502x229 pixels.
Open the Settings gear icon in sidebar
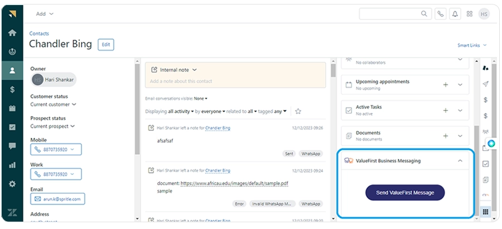[x=12, y=184]
